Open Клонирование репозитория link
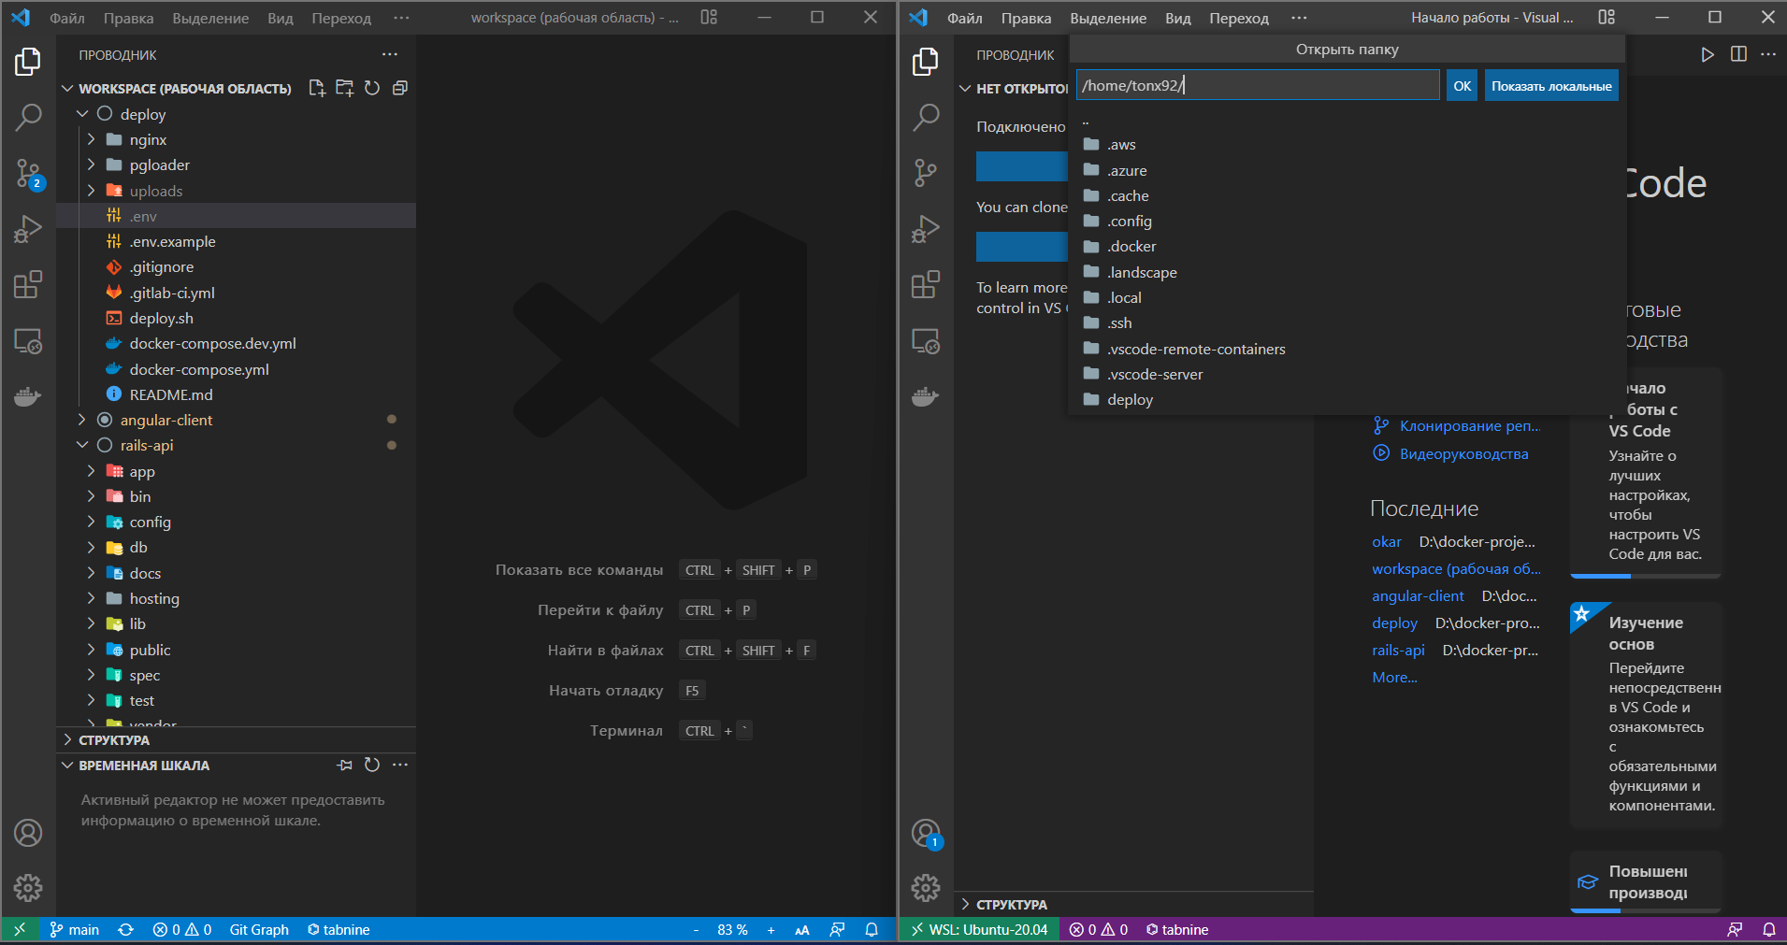Viewport: 1787px width, 945px height. click(x=1470, y=425)
